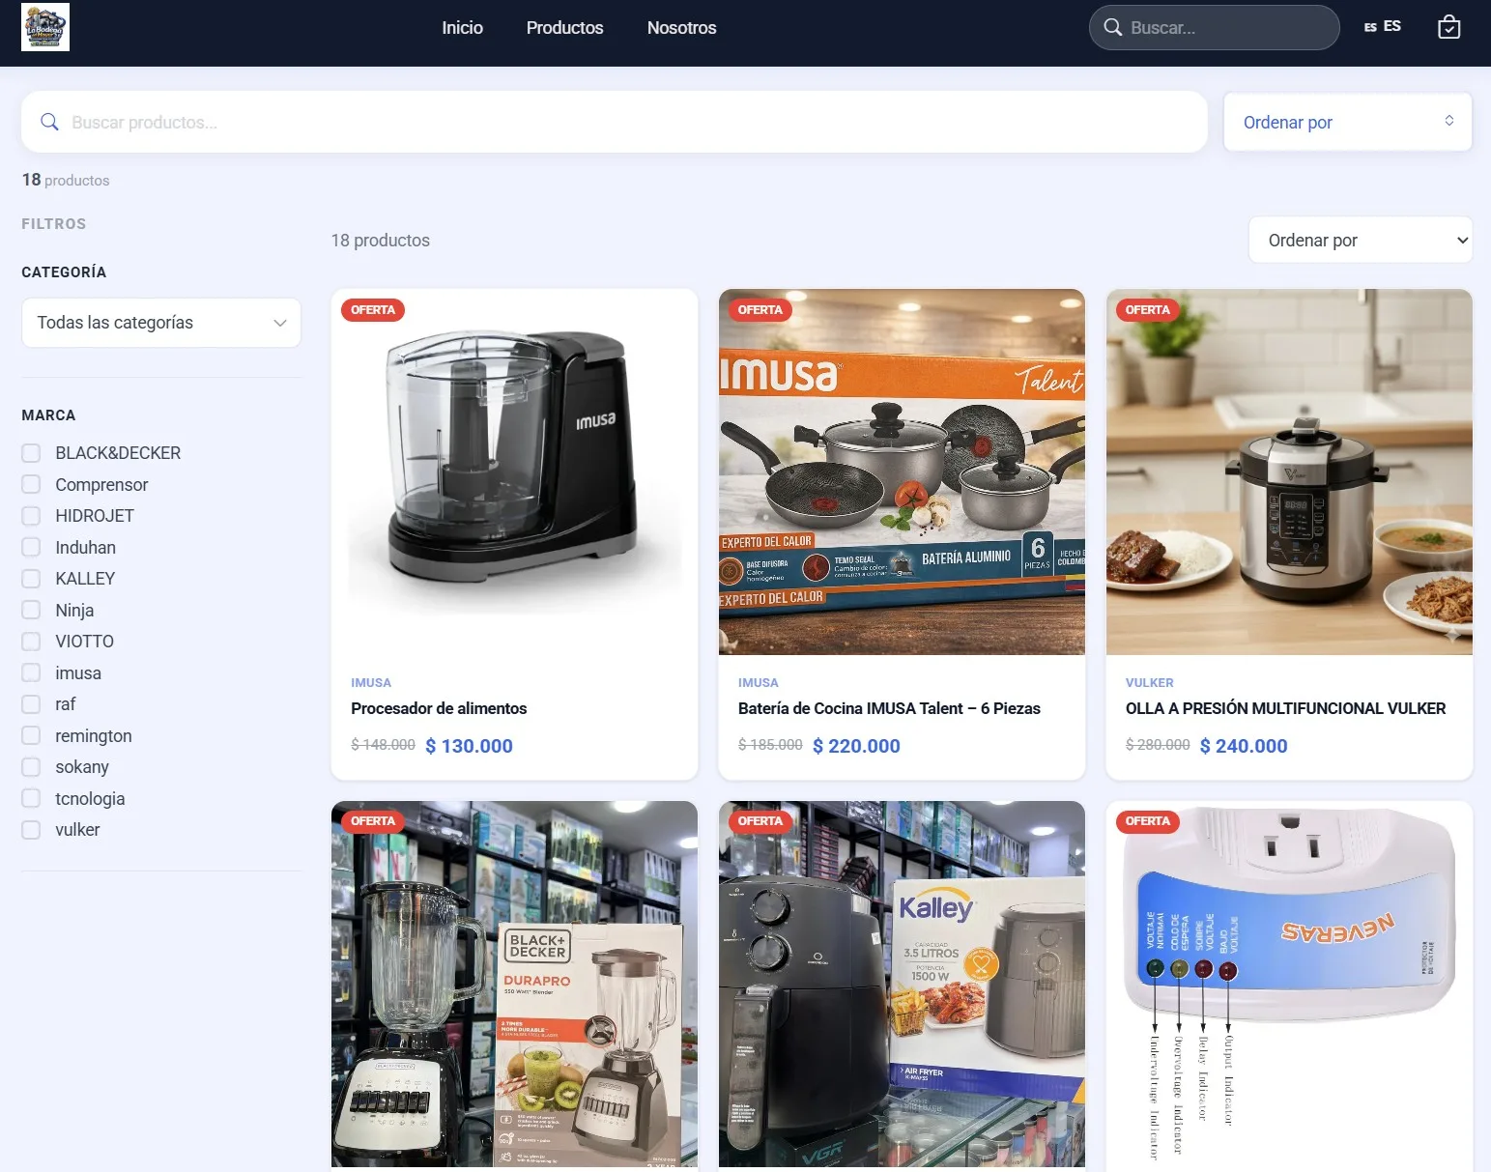The width and height of the screenshot is (1491, 1172).
Task: Check the remington brand filter
Action: tap(31, 735)
